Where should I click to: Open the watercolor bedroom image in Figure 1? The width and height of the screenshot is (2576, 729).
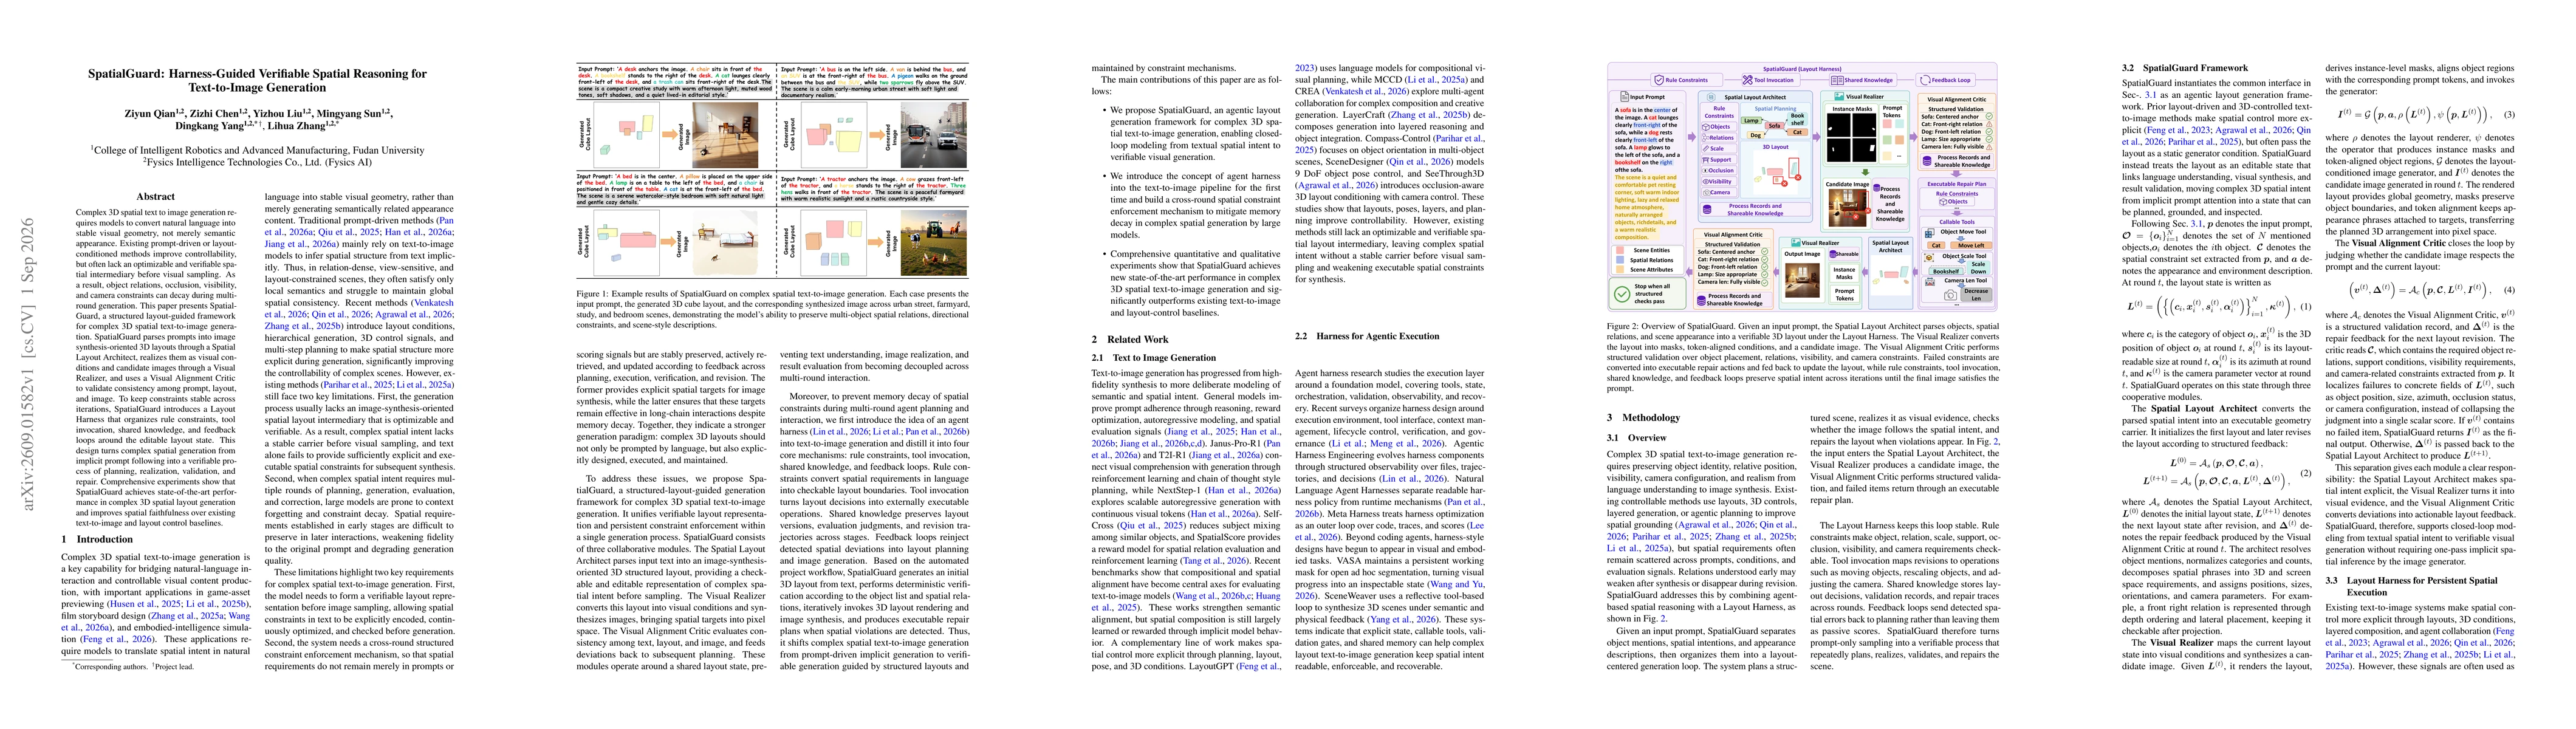click(x=725, y=243)
